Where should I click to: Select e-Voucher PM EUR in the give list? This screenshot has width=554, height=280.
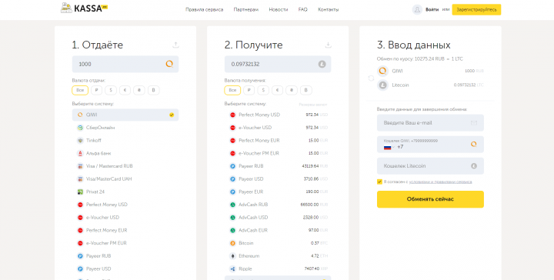coord(125,243)
